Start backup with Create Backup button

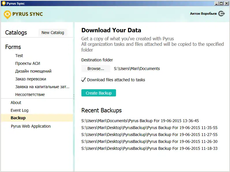pos(99,93)
